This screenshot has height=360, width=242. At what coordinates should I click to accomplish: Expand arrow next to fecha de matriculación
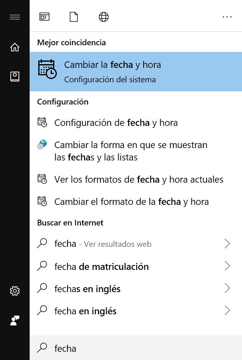(227, 266)
